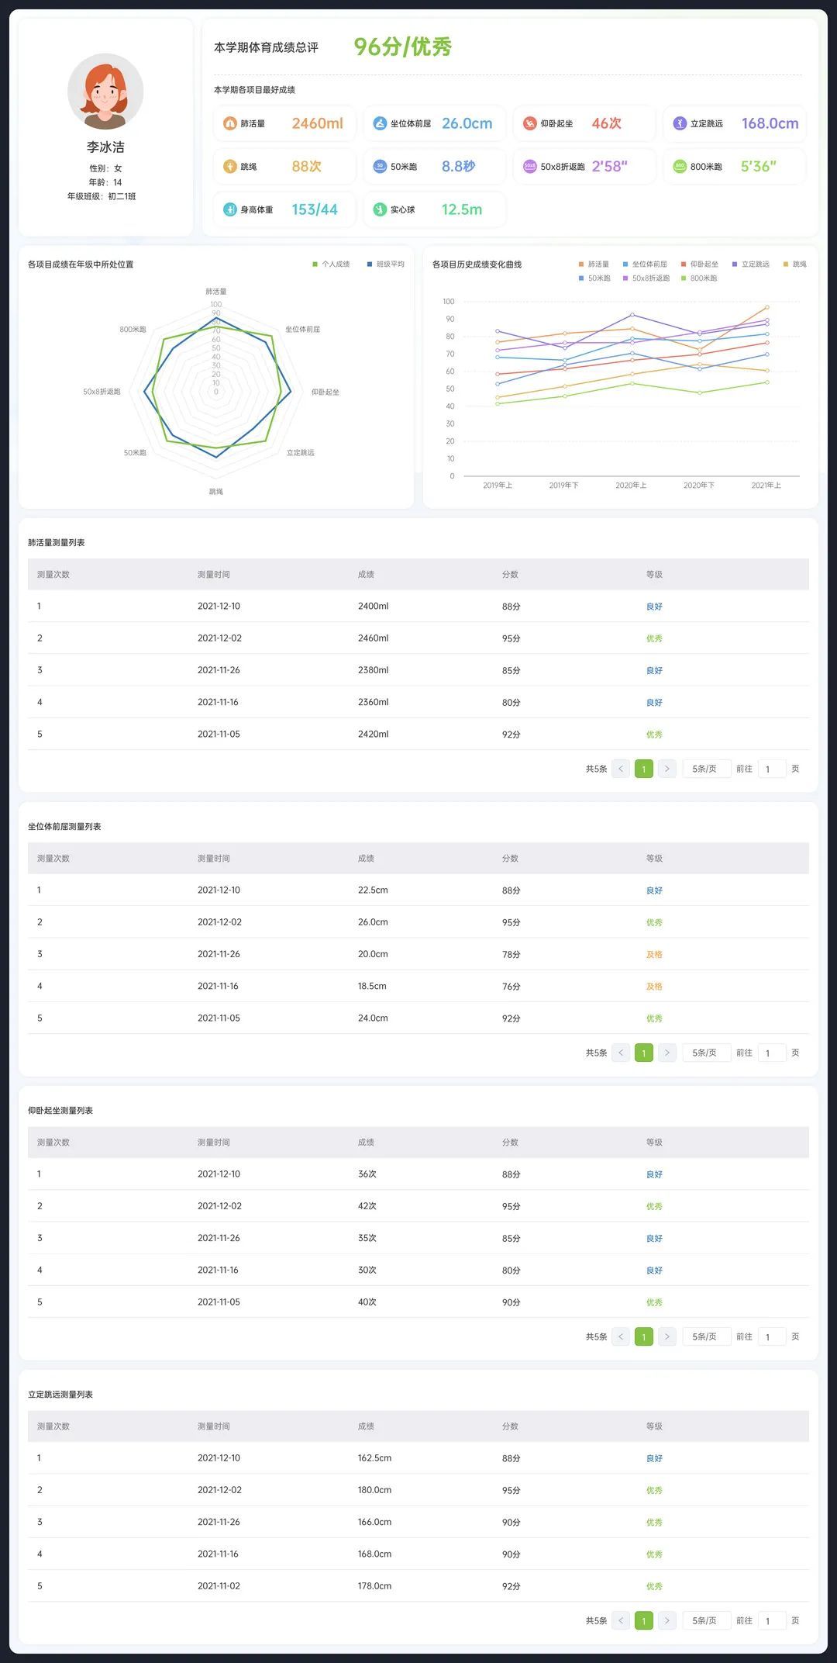This screenshot has height=1663, width=837.
Task: Click the 身高体重 teal icon
Action: coord(229,209)
